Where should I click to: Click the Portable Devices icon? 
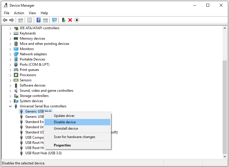tap(16, 59)
